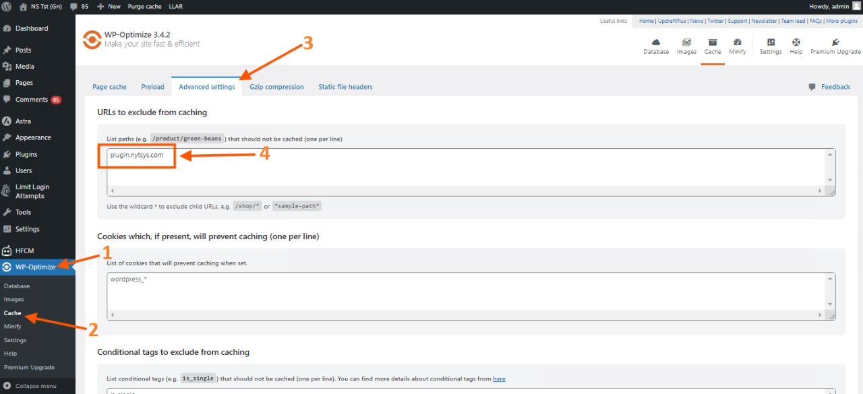Screen dimensions: 863x394
Task: Open the Support useful link
Action: point(738,21)
